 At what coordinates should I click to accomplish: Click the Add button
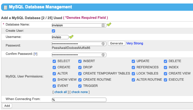coord(7,106)
